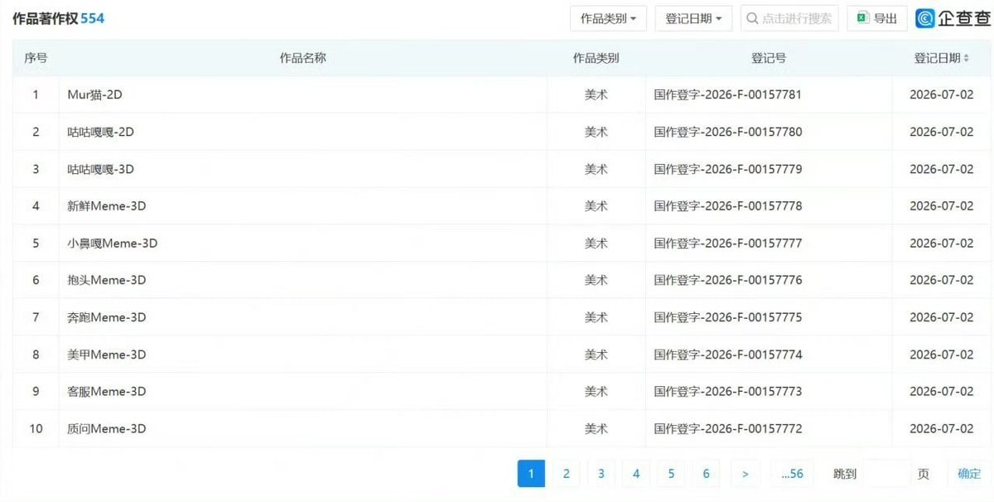Viewport: 994px width, 502px height.
Task: Go to page 4
Action: tap(636, 474)
